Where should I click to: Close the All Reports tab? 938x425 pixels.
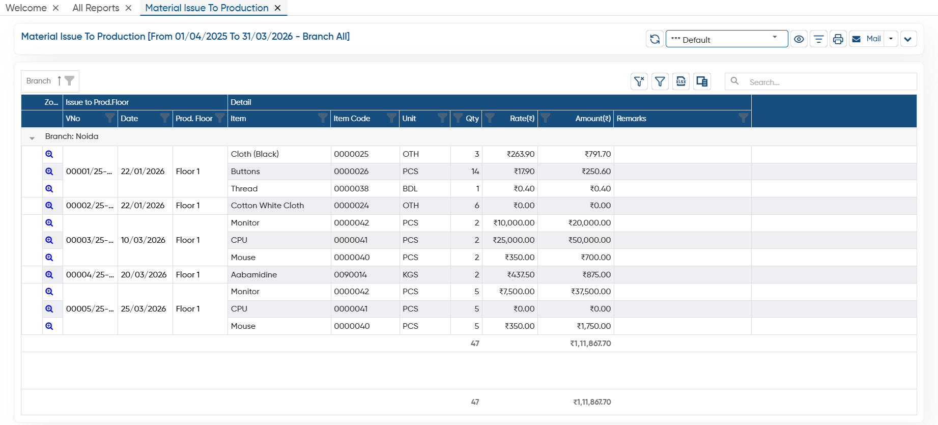click(x=128, y=8)
